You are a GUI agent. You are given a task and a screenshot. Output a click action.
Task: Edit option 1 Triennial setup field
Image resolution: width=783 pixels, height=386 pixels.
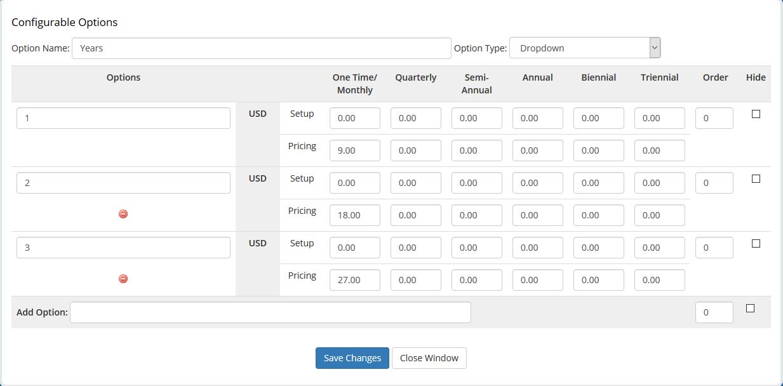click(660, 118)
